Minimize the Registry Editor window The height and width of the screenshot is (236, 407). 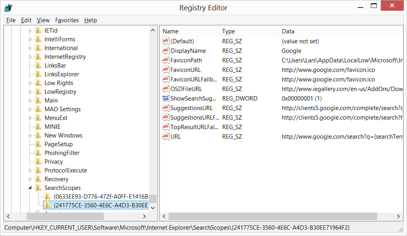360,7
